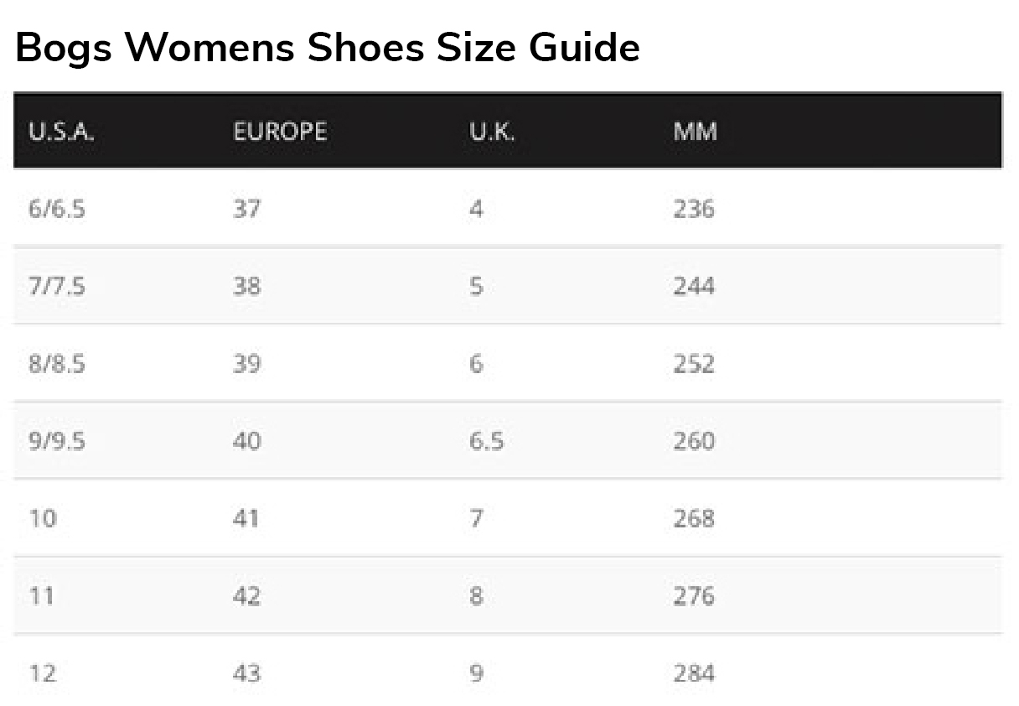1019x706 pixels.
Task: Click the 252 millimeter value
Action: [x=694, y=364]
